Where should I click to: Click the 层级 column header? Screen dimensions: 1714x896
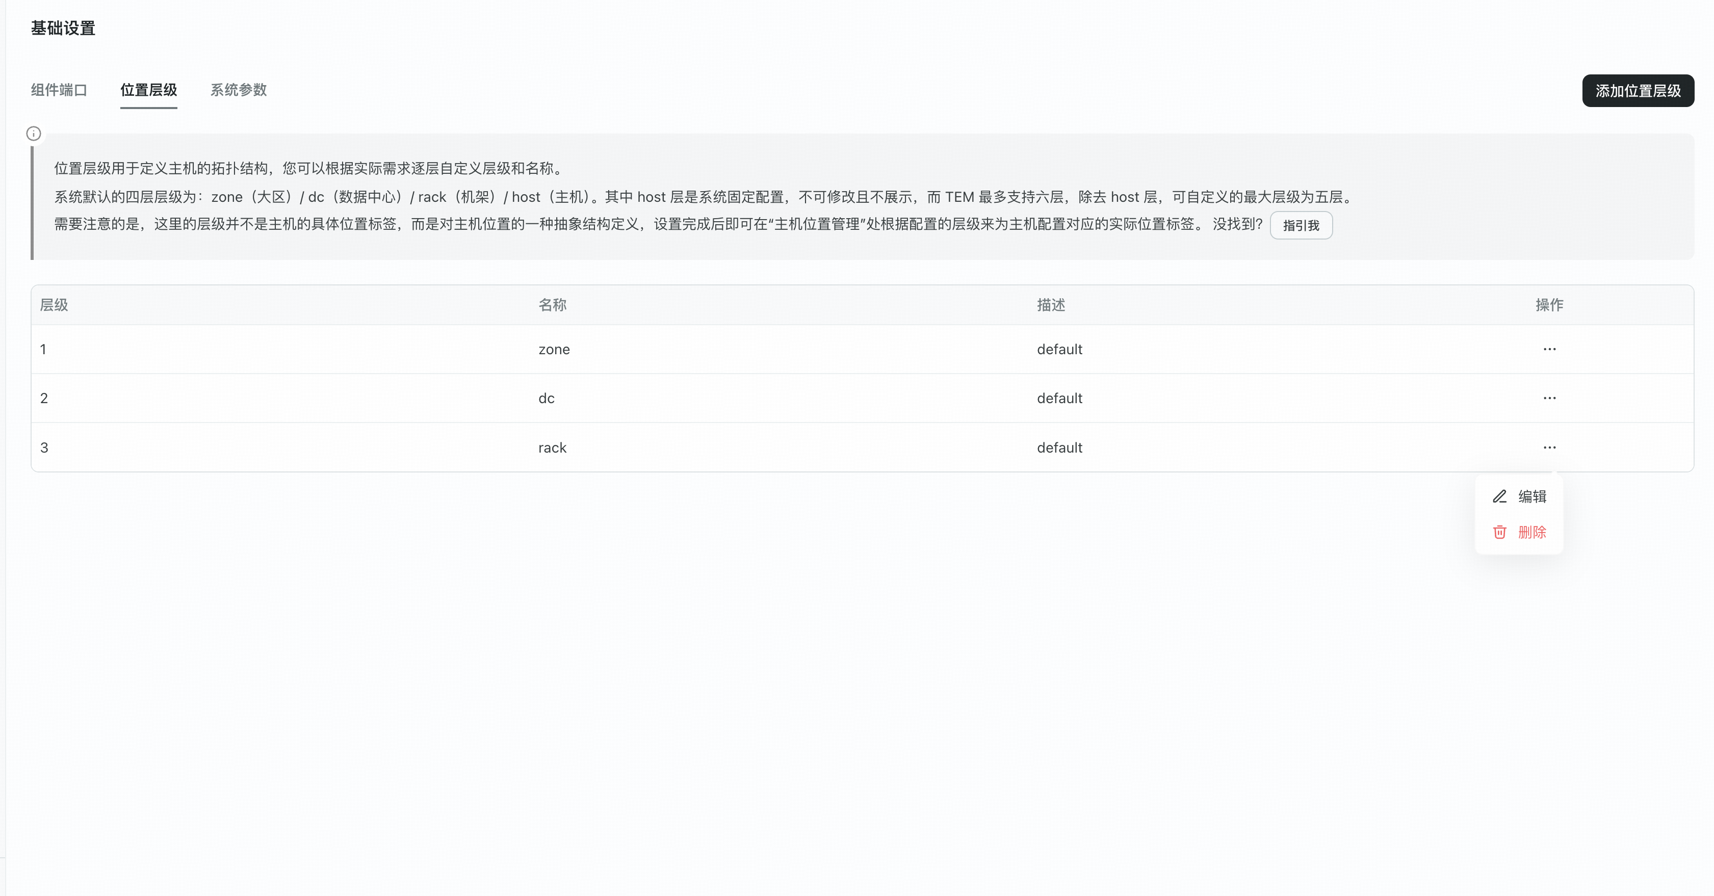tap(54, 305)
